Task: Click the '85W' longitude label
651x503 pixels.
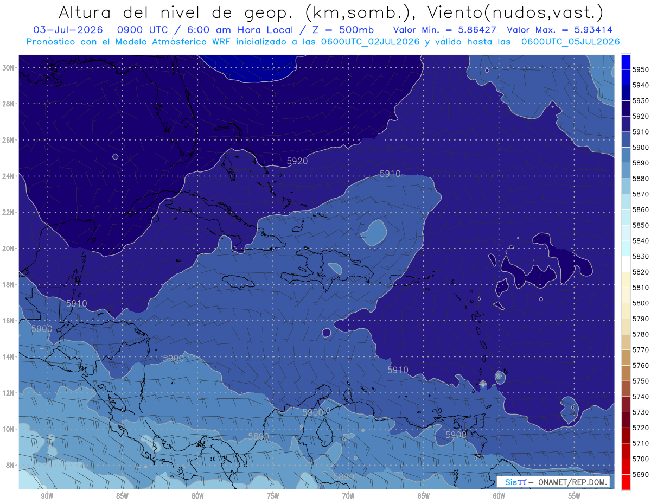Action: click(x=122, y=496)
